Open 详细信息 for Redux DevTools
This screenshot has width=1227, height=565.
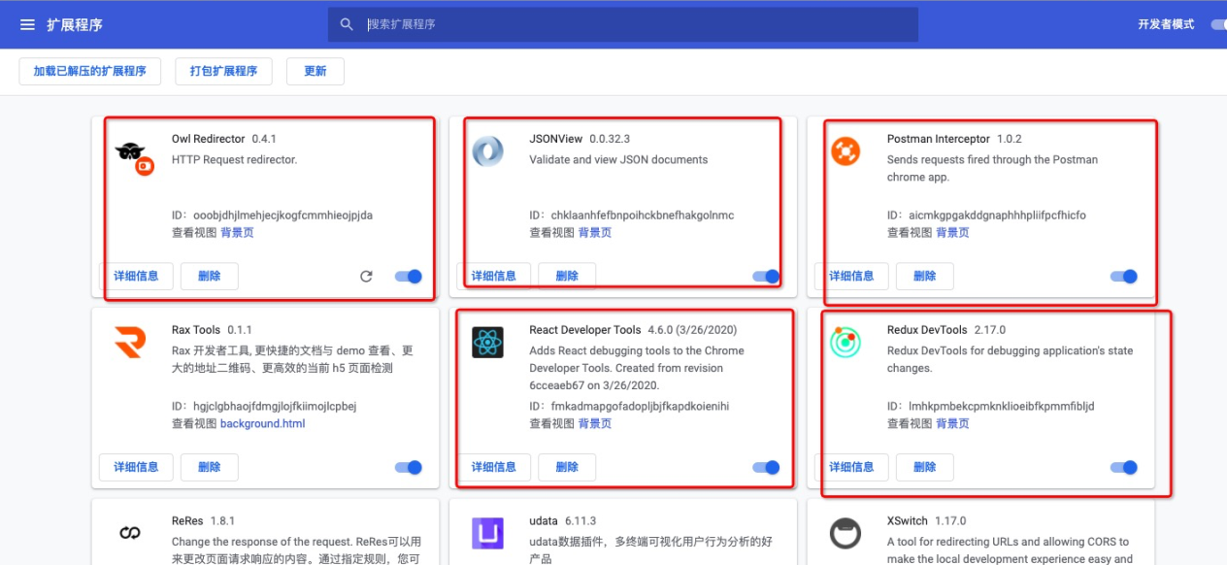point(851,467)
